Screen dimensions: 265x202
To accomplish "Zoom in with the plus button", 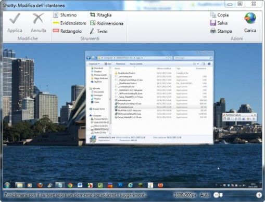I will pyautogui.click(x=259, y=195).
